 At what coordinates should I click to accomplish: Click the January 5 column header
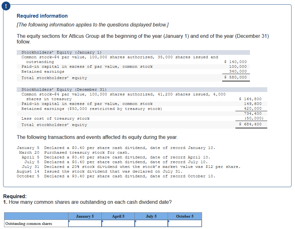pos(85,216)
